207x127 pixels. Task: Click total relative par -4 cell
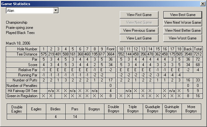198,70
